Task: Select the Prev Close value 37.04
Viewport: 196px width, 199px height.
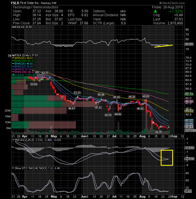Action: [36, 23]
